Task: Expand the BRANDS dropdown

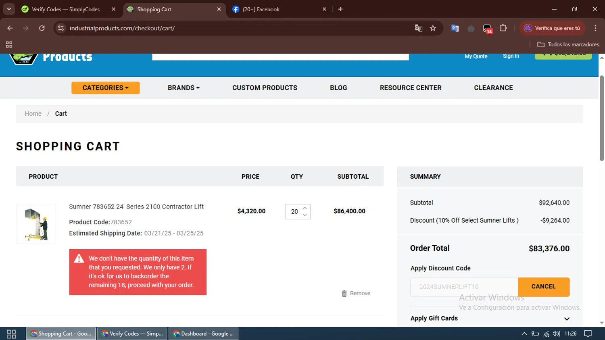Action: click(x=184, y=88)
